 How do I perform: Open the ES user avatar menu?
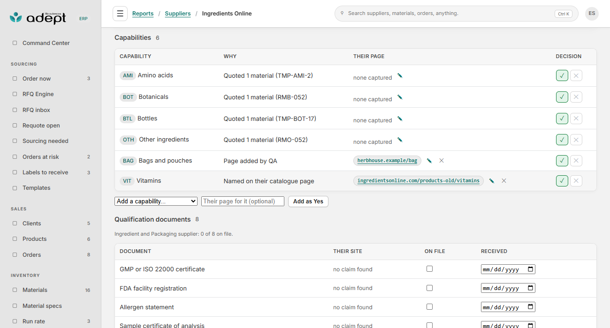[x=592, y=14]
